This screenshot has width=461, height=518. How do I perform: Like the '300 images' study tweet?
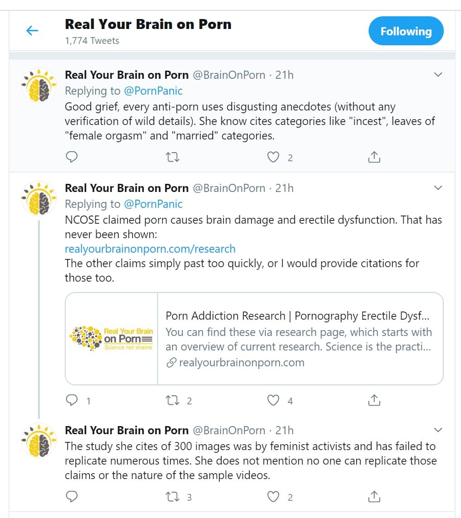(x=273, y=497)
